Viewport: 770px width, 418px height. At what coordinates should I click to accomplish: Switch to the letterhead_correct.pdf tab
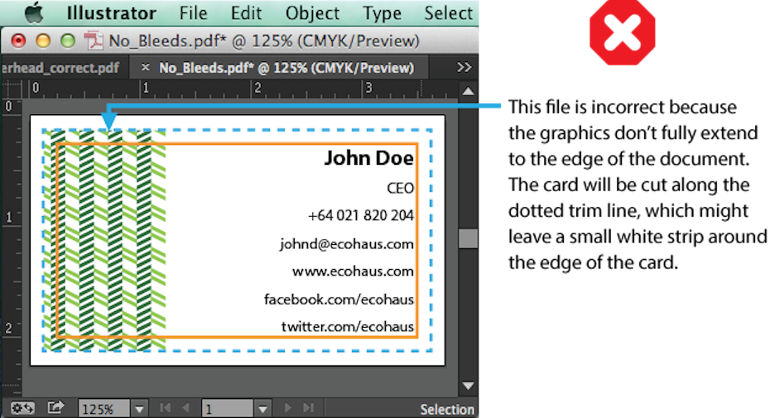[x=62, y=67]
